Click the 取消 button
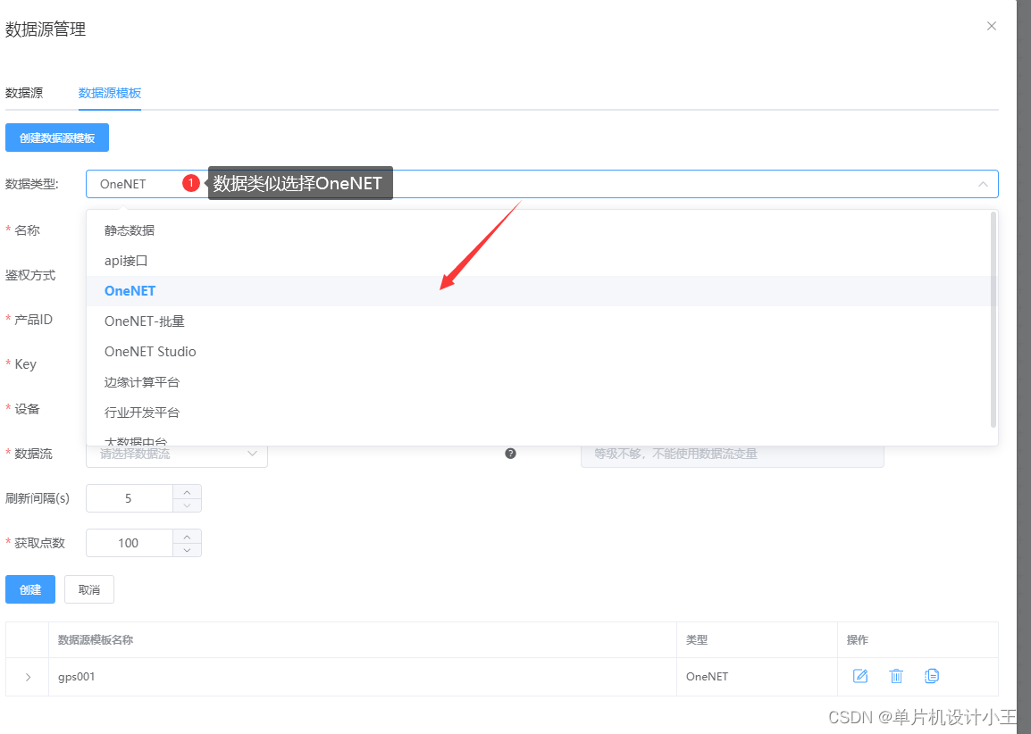The image size is (1031, 734). pyautogui.click(x=89, y=589)
